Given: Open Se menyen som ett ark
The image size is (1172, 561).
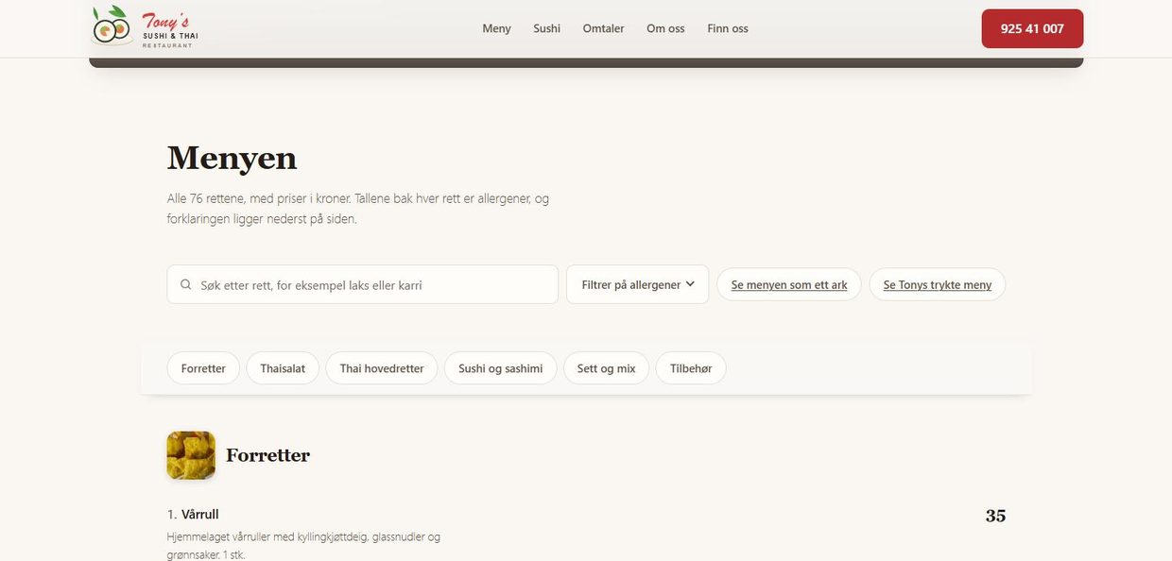Looking at the screenshot, I should (x=789, y=284).
